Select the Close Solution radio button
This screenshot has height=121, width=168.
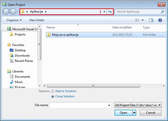tap(53, 96)
